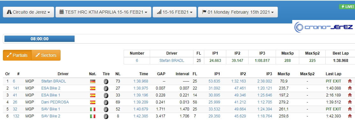Image resolution: width=355 pixels, height=132 pixels.
Task: Switch to Sectors view
Action: (x=46, y=55)
